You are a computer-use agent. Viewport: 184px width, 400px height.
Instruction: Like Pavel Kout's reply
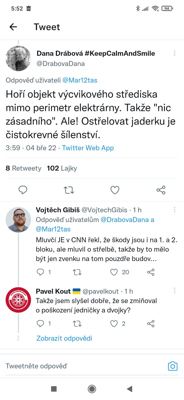coord(114,324)
